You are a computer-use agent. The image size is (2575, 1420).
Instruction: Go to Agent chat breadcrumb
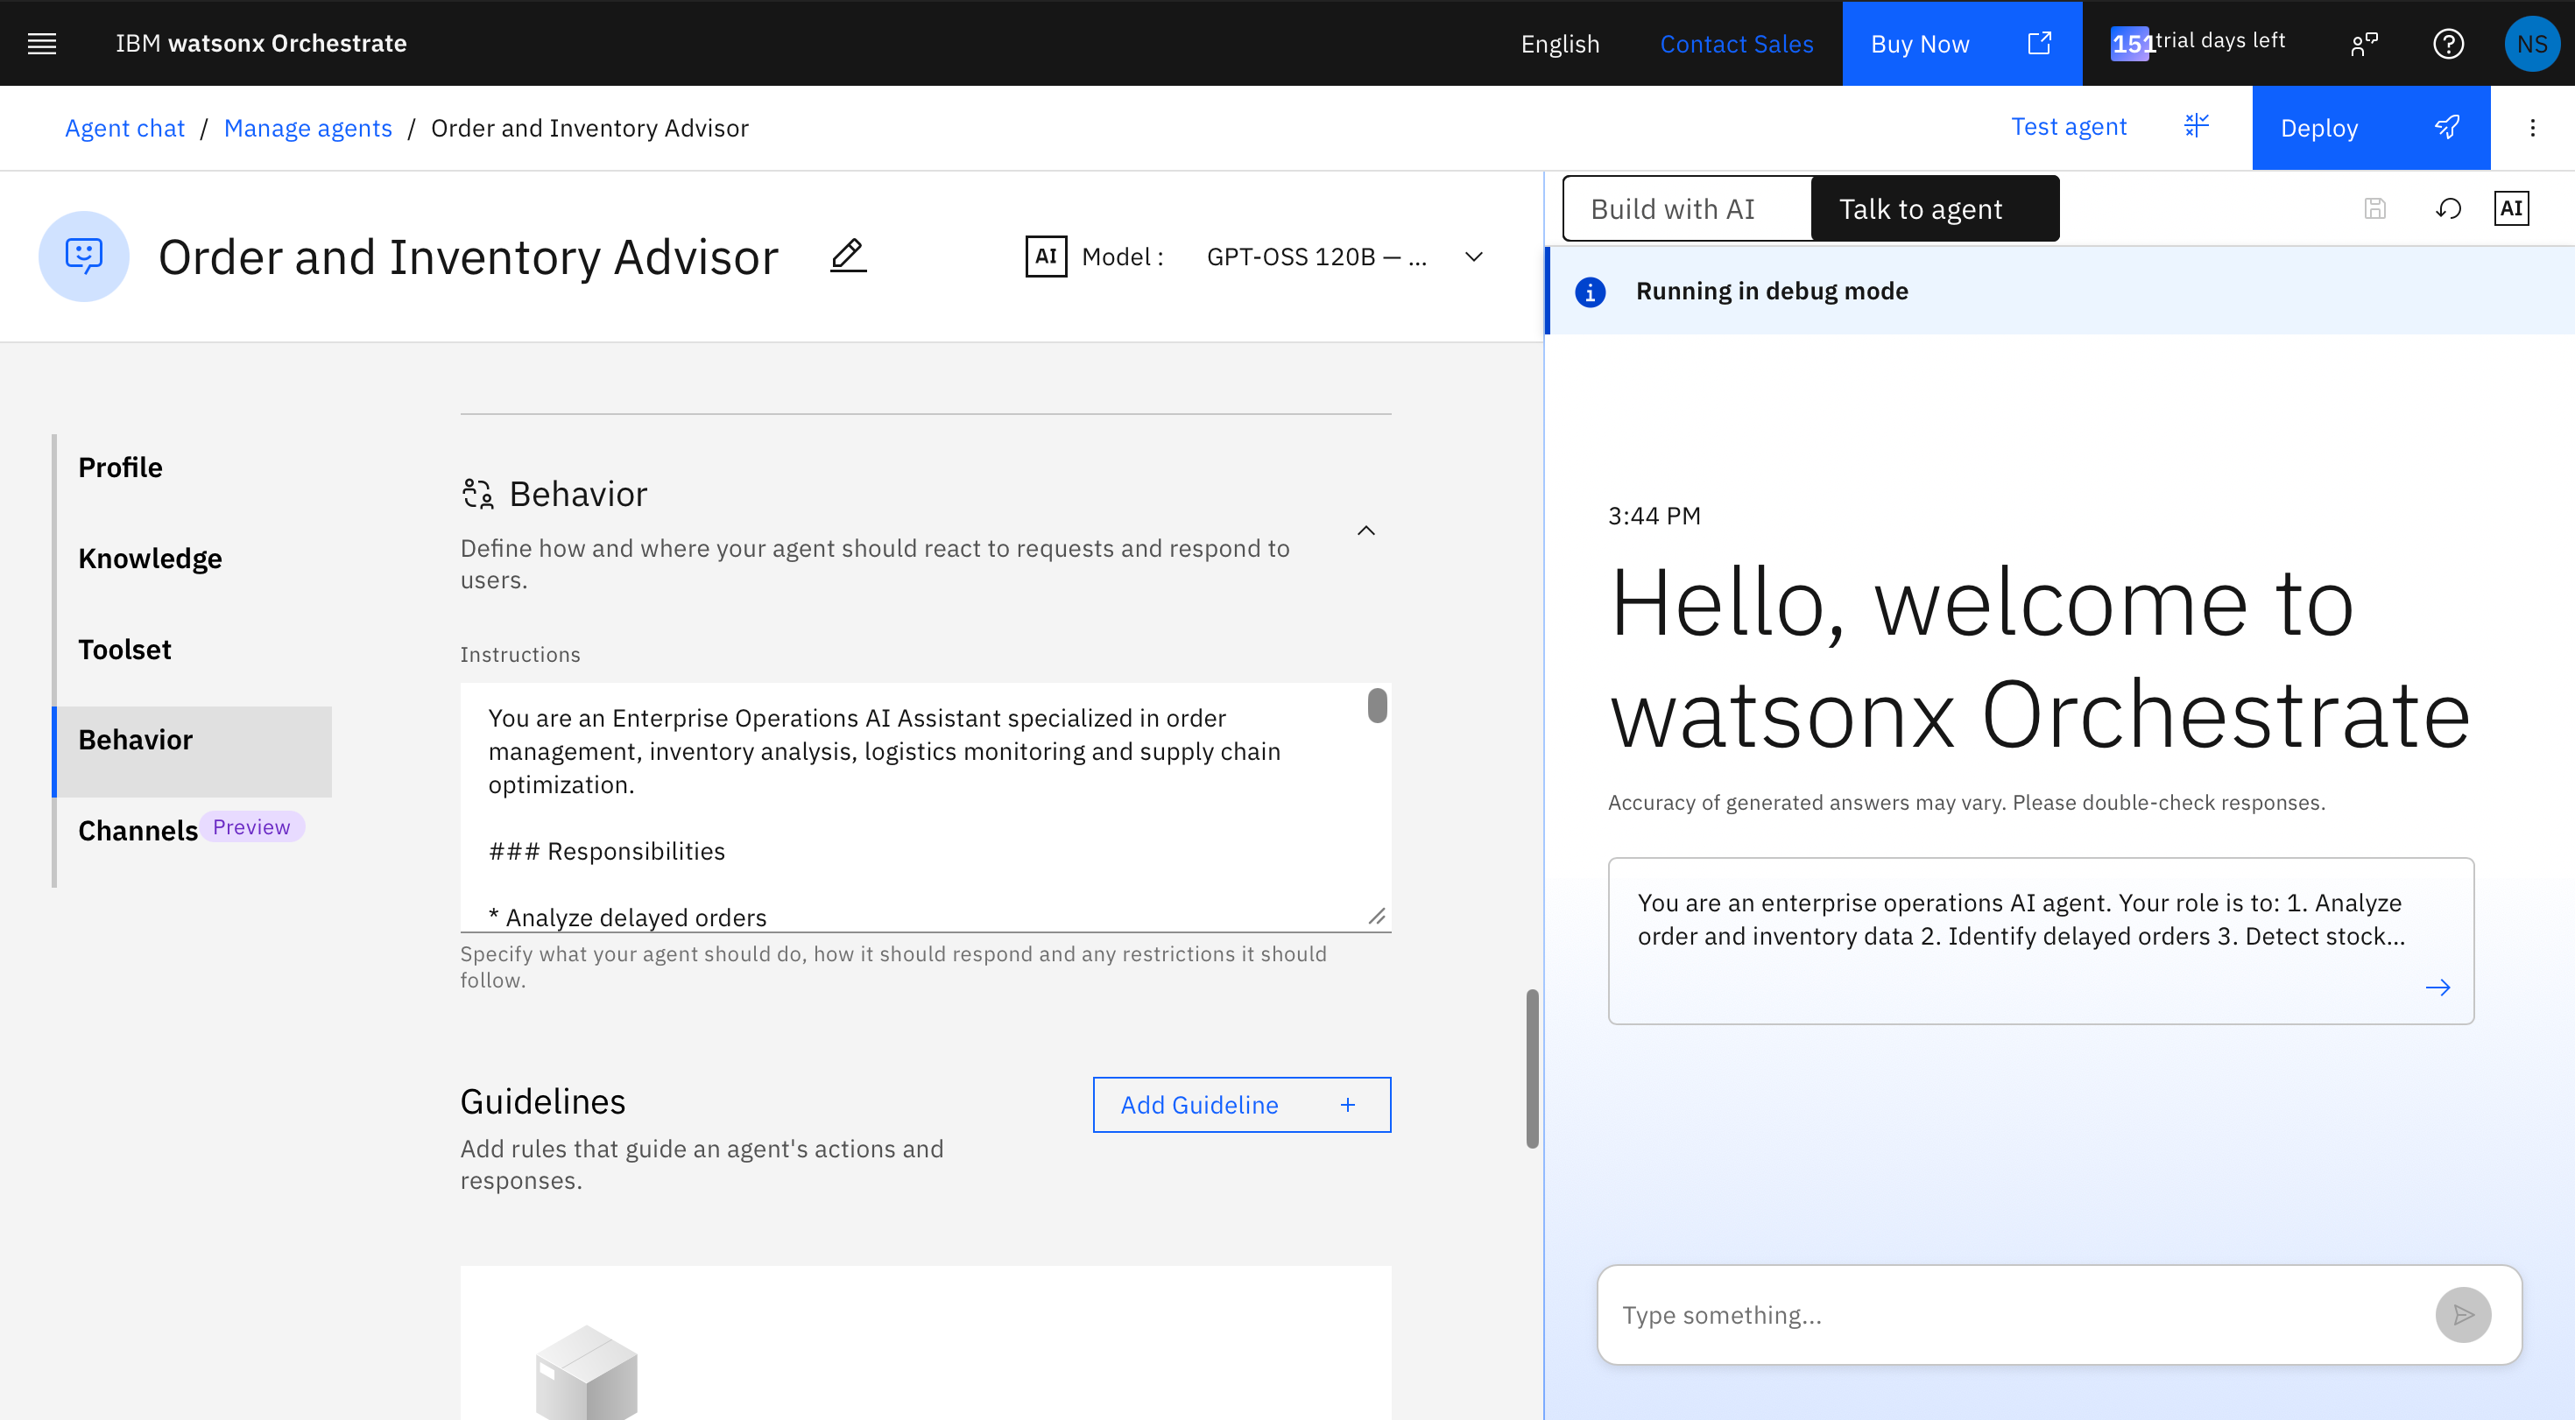pos(125,128)
